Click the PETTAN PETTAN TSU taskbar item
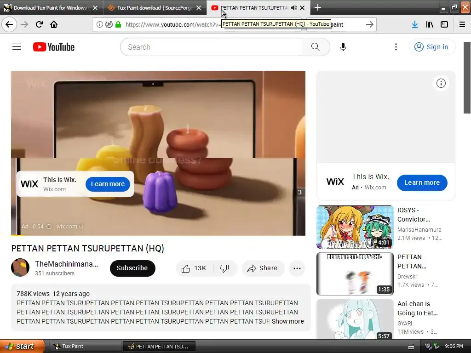Screen dimensions: 471x353 (159, 346)
